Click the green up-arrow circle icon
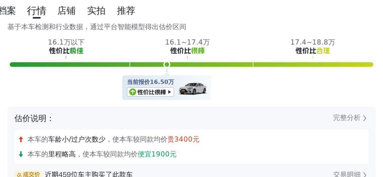383x177 pixels. (133, 92)
